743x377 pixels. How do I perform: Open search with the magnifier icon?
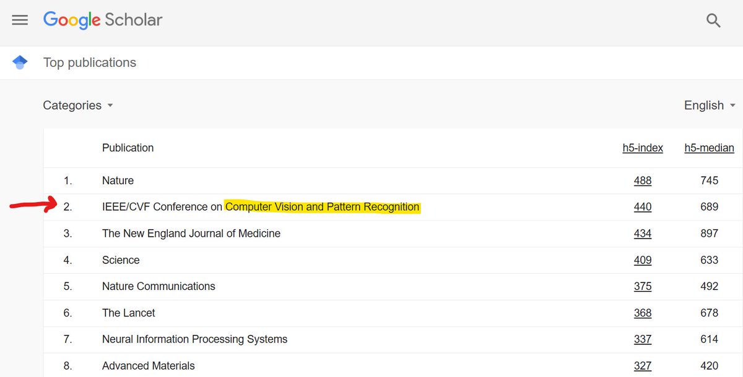pyautogui.click(x=713, y=20)
